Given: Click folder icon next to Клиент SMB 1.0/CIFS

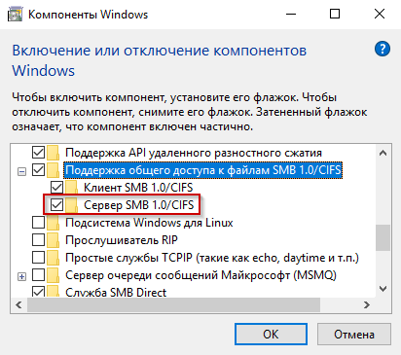Looking at the screenshot, I should click(71, 188).
